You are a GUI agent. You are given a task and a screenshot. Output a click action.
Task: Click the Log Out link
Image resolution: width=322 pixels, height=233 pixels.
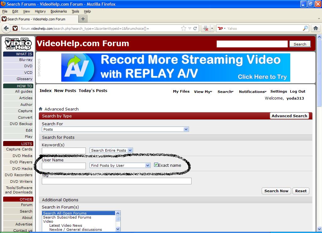click(x=297, y=91)
